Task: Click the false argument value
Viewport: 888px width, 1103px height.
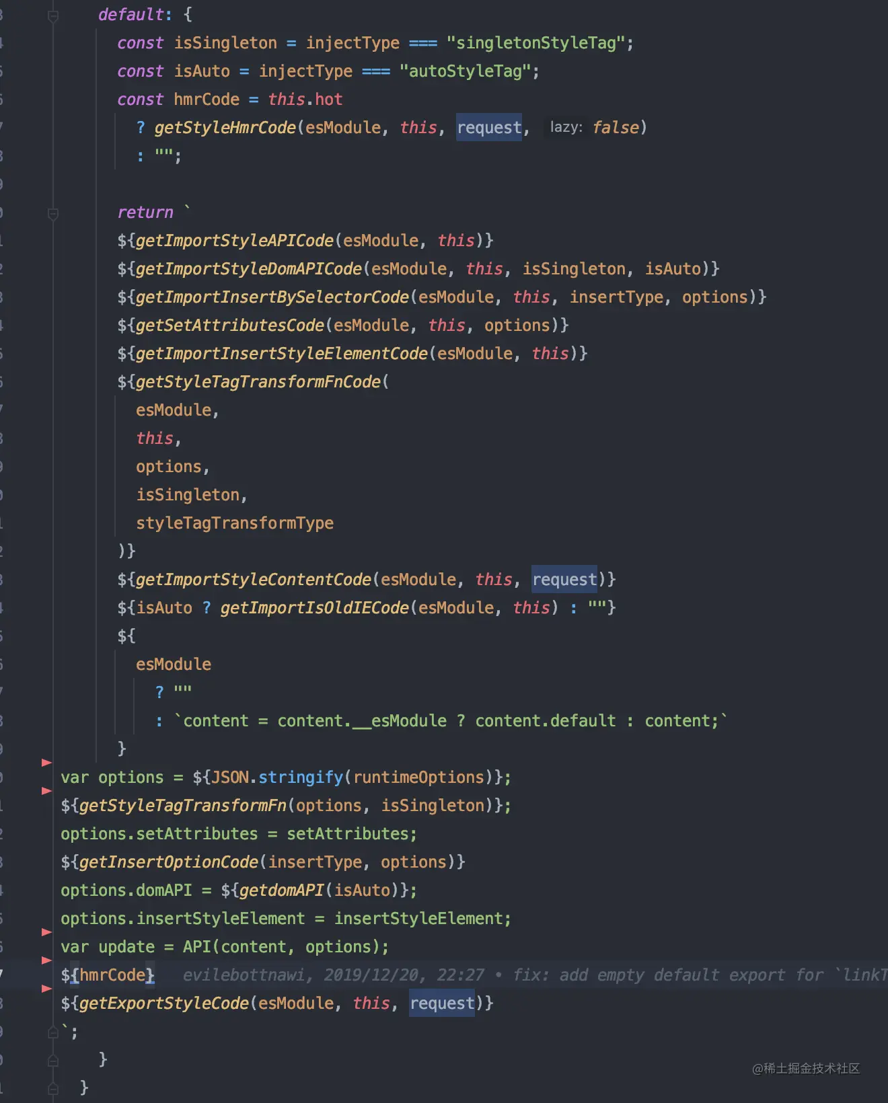Action: pyautogui.click(x=616, y=127)
